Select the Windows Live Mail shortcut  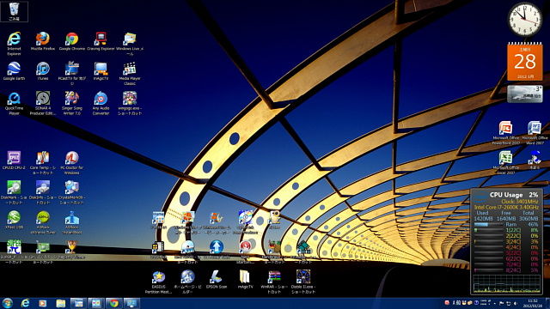point(130,44)
